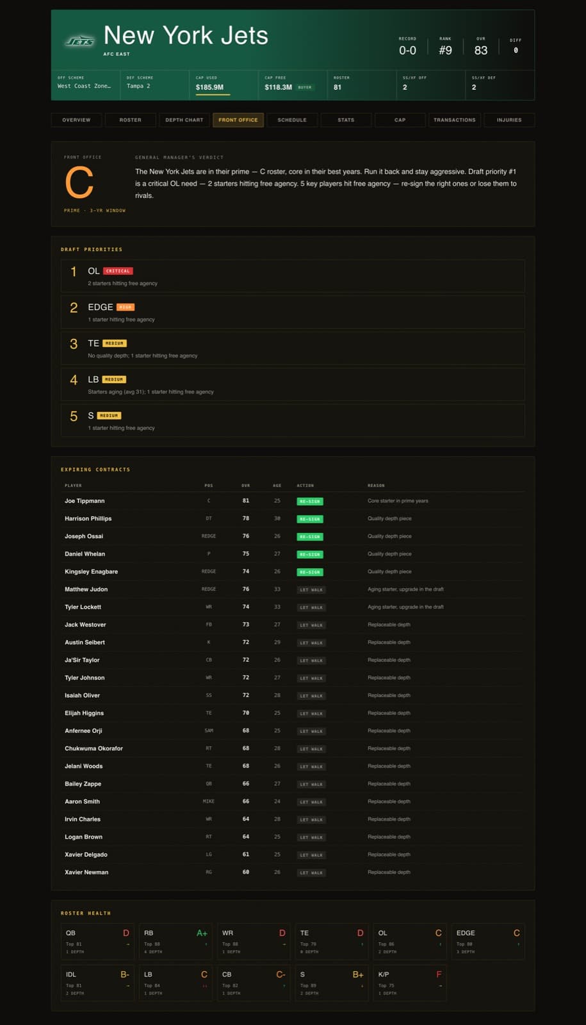Open Xavier Delgado's player name
This screenshot has height=1025, width=586.
tap(86, 855)
